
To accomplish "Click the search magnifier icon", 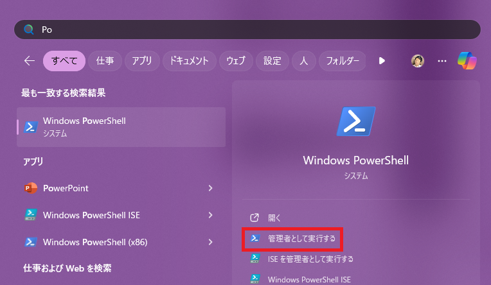I will pos(29,30).
